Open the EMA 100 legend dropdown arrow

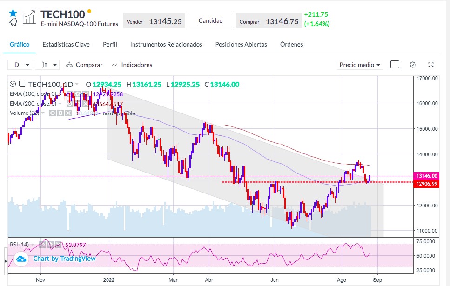[60, 94]
